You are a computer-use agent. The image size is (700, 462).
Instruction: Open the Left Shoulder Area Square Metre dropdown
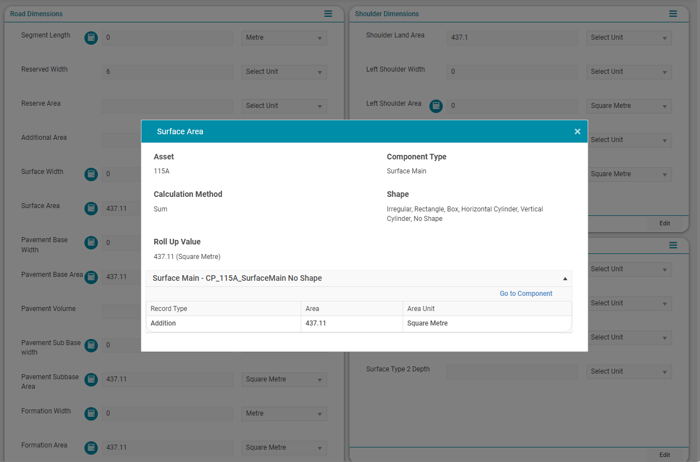coord(629,106)
